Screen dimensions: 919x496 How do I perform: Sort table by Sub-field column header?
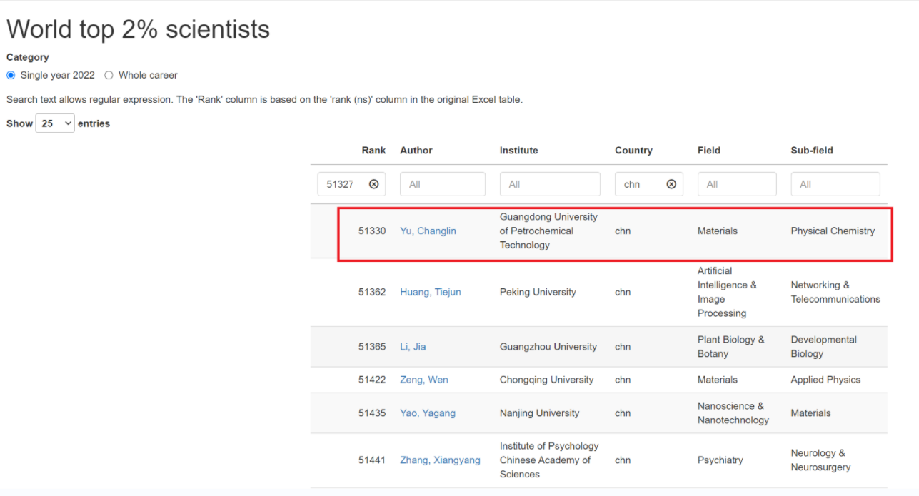tap(812, 151)
